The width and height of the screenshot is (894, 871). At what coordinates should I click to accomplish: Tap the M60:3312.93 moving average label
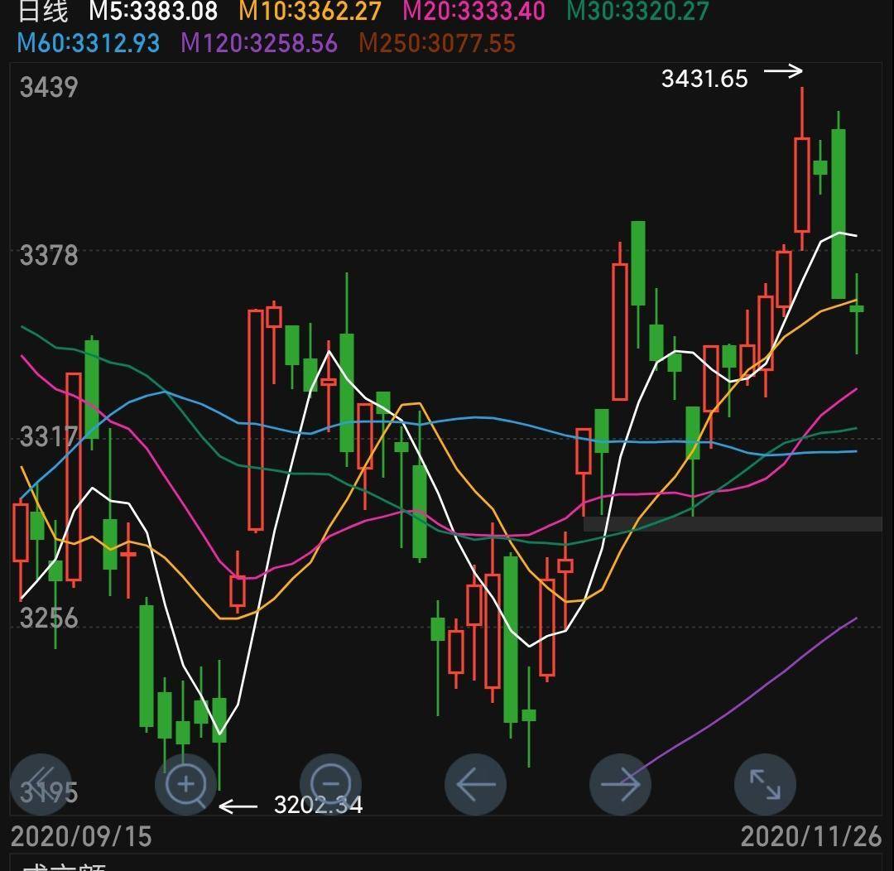pyautogui.click(x=89, y=43)
